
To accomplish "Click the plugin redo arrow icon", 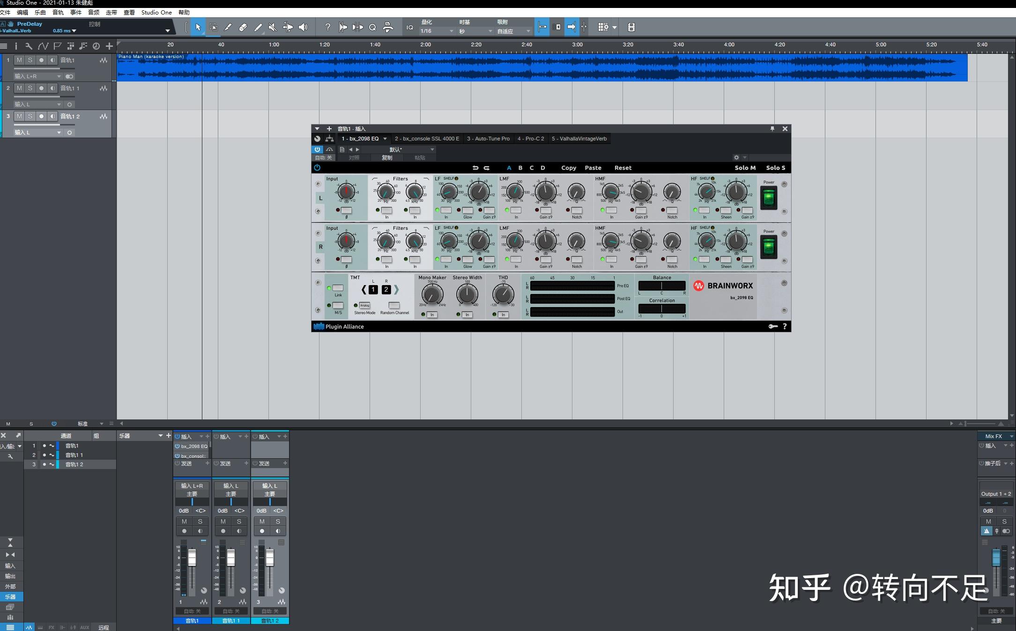I will 487,168.
